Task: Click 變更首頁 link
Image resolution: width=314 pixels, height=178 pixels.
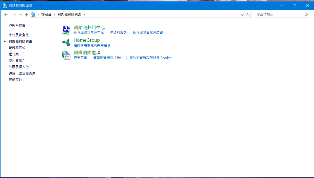Action: click(80, 58)
